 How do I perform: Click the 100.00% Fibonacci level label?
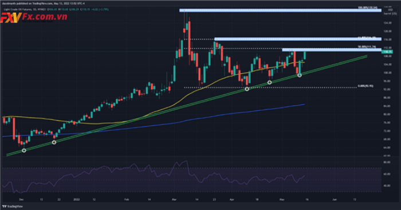pyautogui.click(x=368, y=7)
